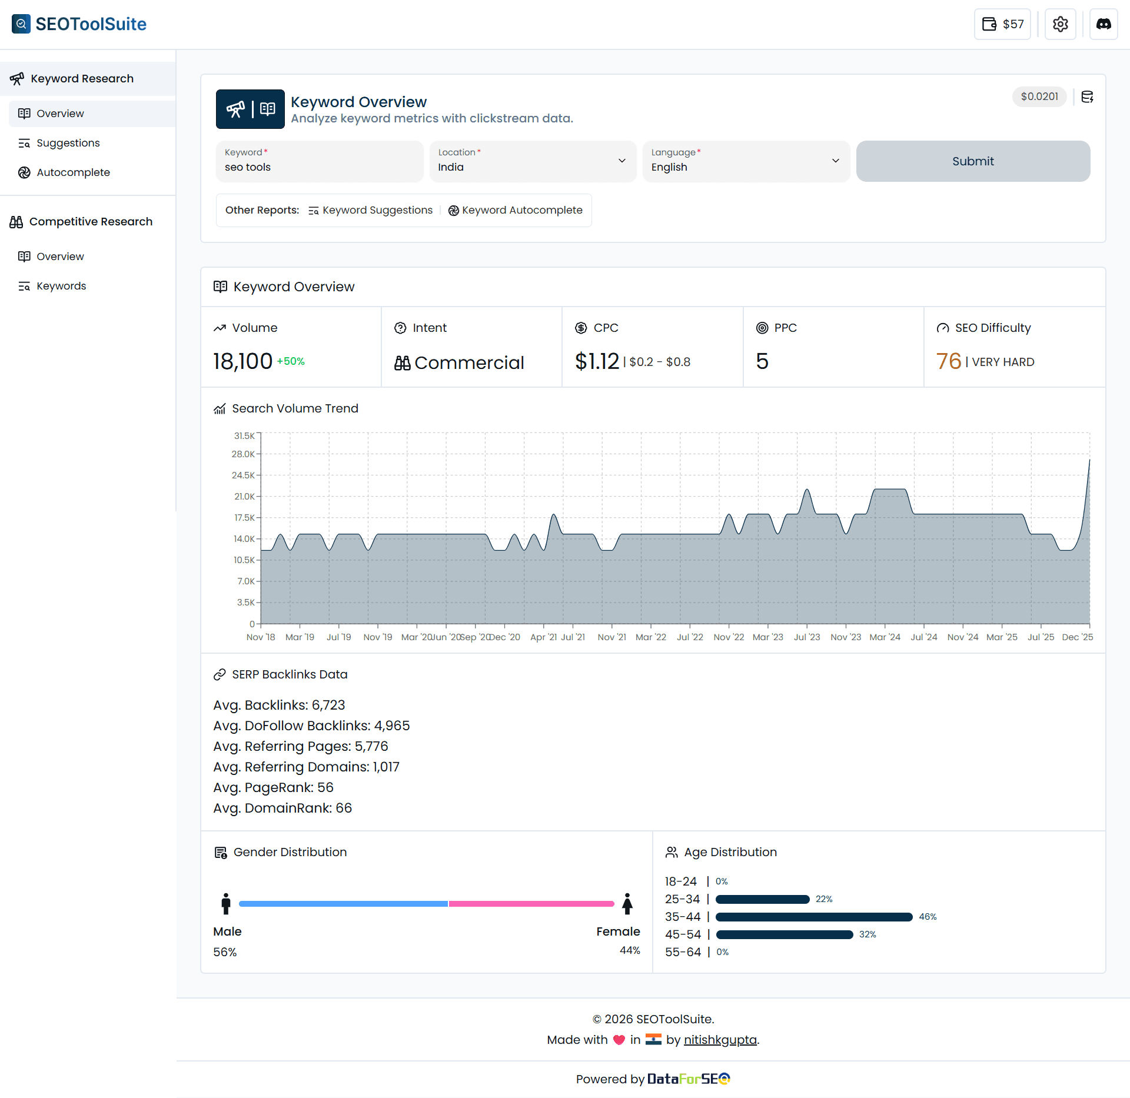Click the blue male portion of gender bar

(x=344, y=904)
